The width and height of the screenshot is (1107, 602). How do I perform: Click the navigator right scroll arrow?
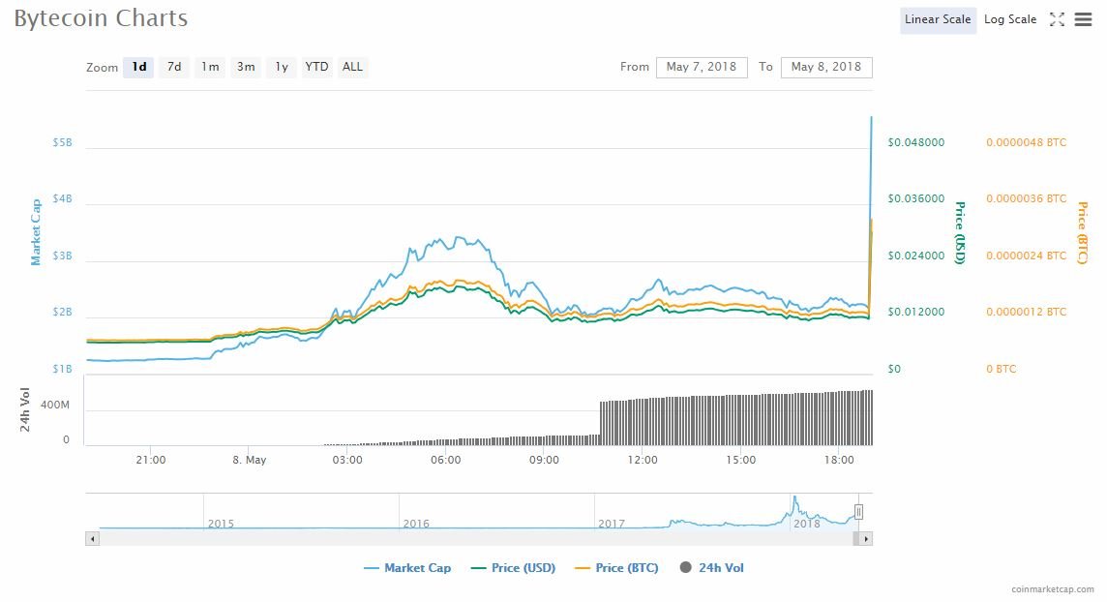(x=865, y=538)
